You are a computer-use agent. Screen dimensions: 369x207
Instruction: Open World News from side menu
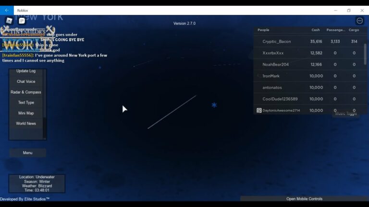click(26, 124)
